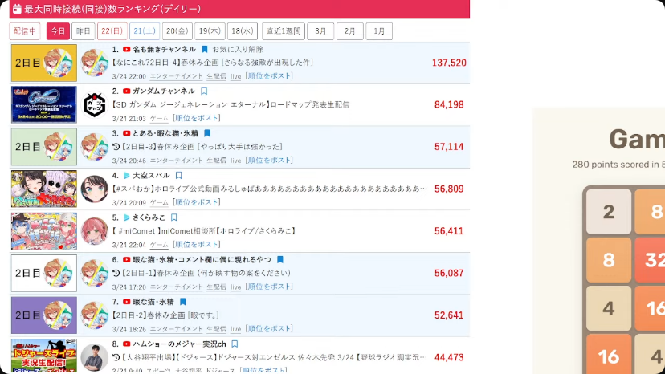Open さくらみこ avatar
The width and height of the screenshot is (665, 374).
point(95,231)
